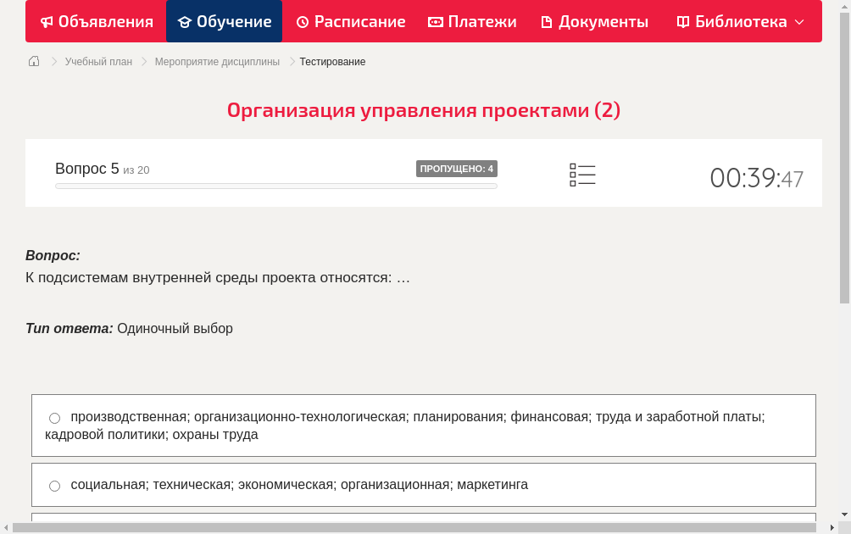This screenshot has width=851, height=534.
Task: Open the Расписание menu item
Action: [x=351, y=21]
